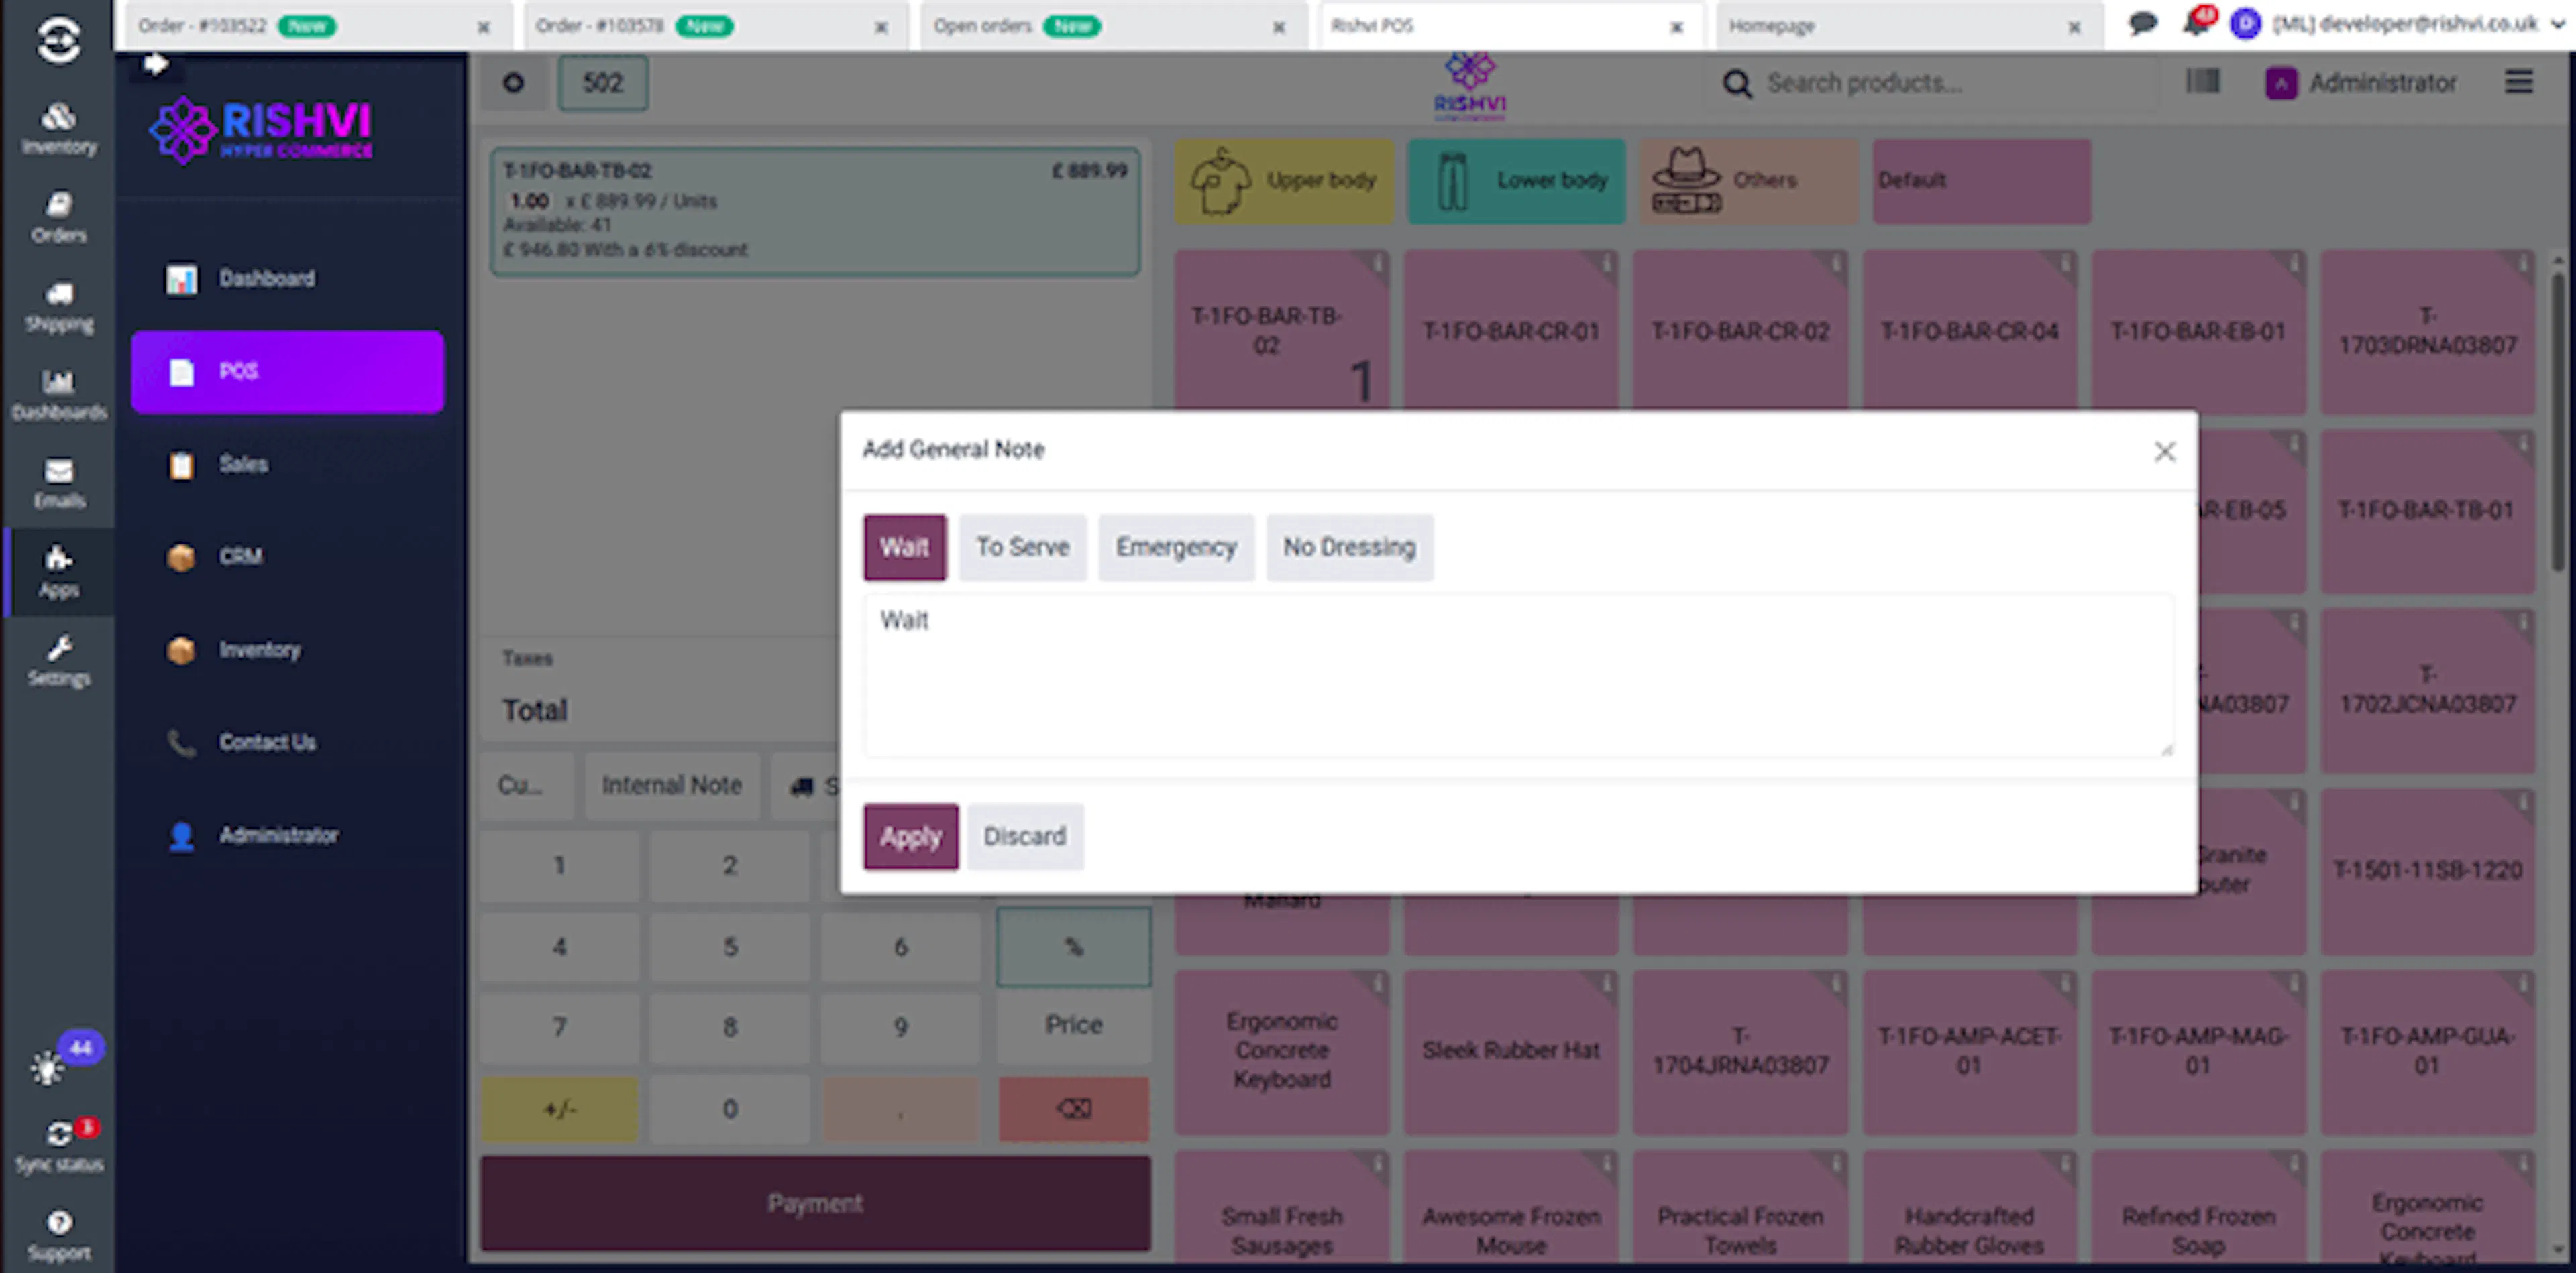Click the circle icon beside order 502
2576x1273 pixels.
[x=513, y=83]
